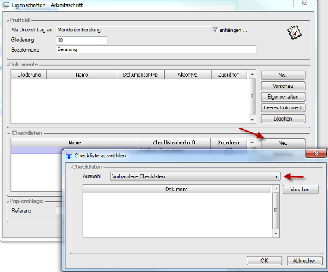
Task: Click the Abbrechen button
Action: (305, 261)
